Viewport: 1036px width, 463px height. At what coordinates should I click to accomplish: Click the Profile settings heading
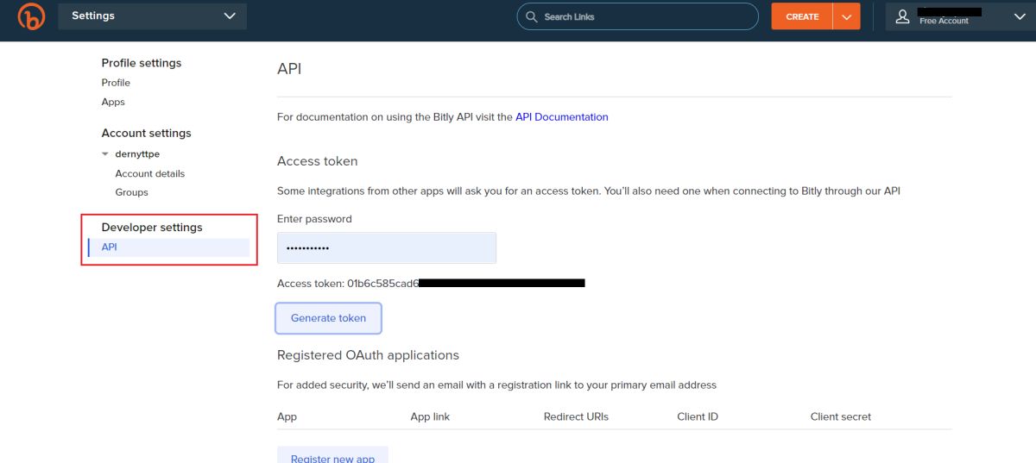click(x=142, y=63)
